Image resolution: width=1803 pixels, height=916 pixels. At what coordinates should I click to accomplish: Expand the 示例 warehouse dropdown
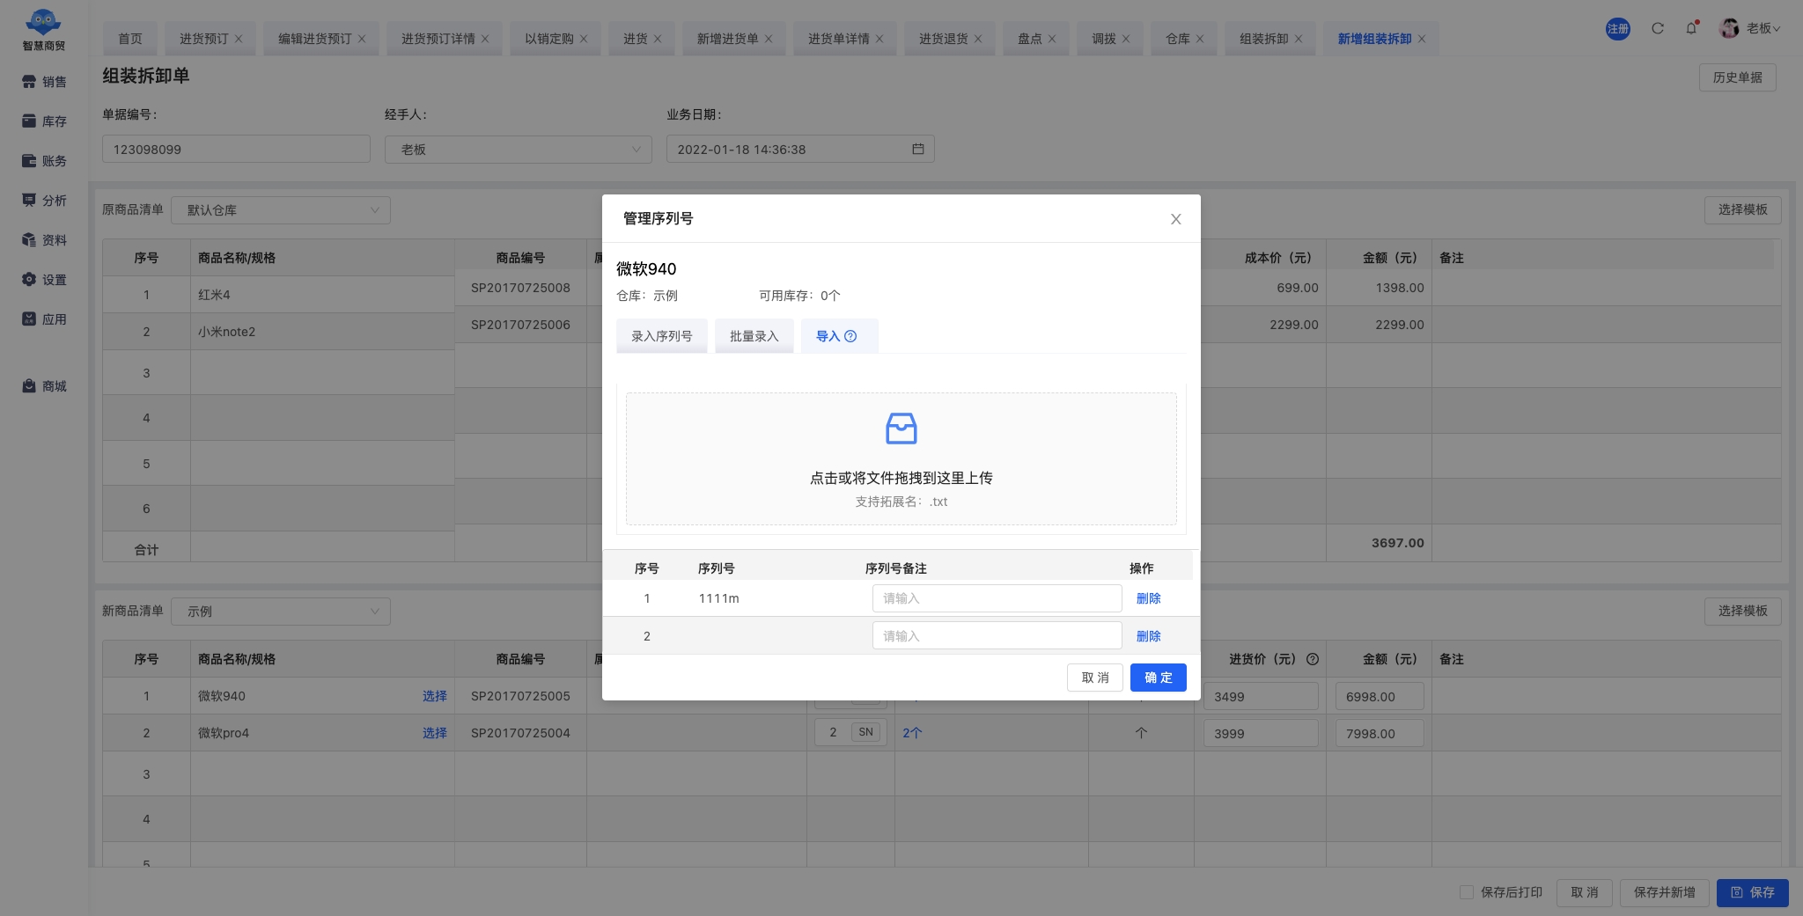pyautogui.click(x=281, y=611)
